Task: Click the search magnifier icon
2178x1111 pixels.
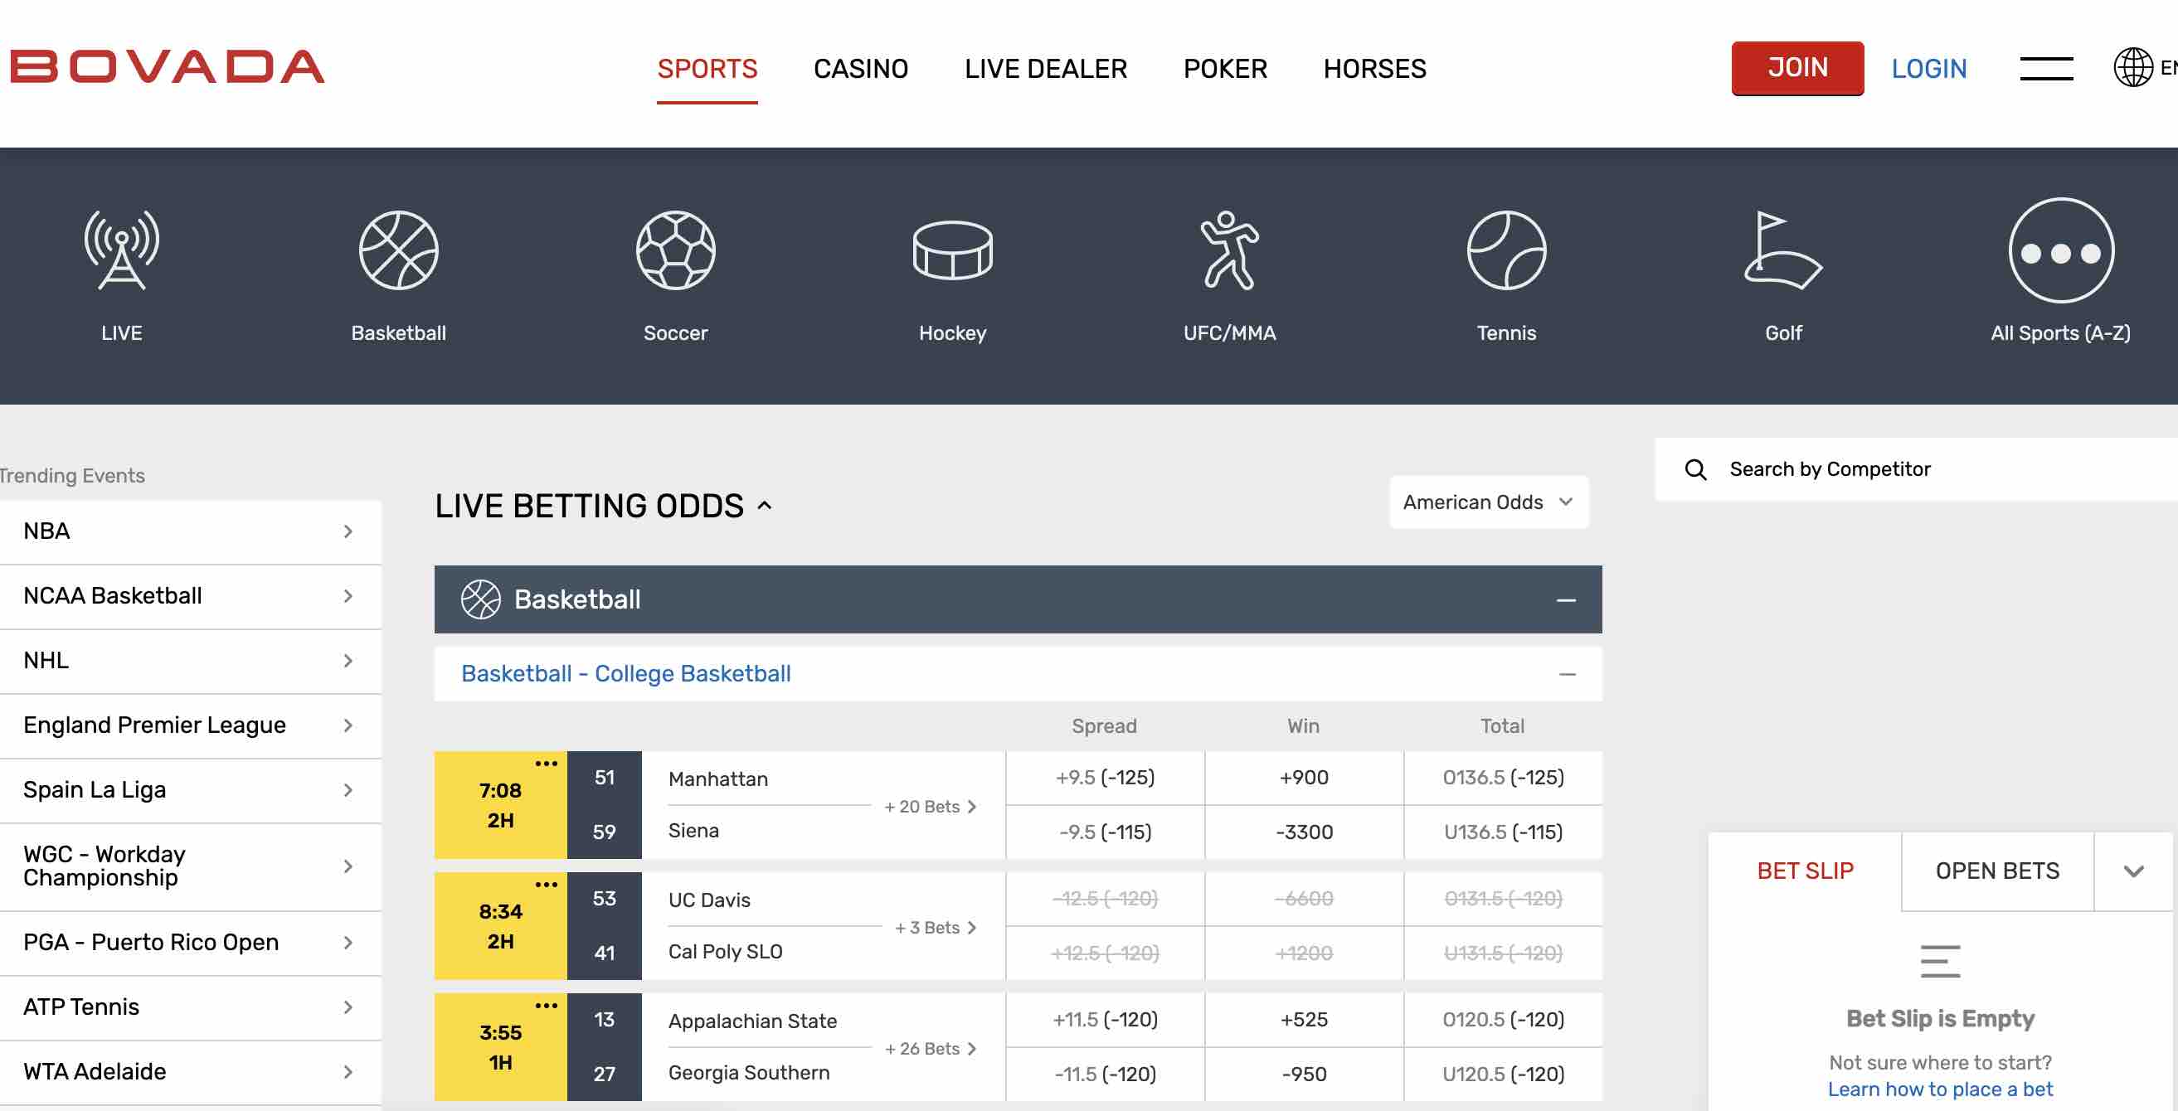Action: pyautogui.click(x=1695, y=470)
